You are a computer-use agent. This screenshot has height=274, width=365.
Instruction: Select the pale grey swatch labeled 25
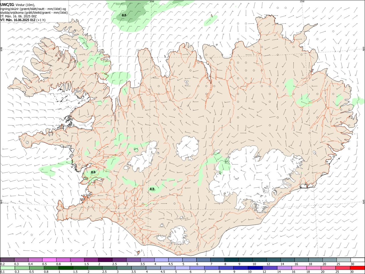[x=343, y=260]
